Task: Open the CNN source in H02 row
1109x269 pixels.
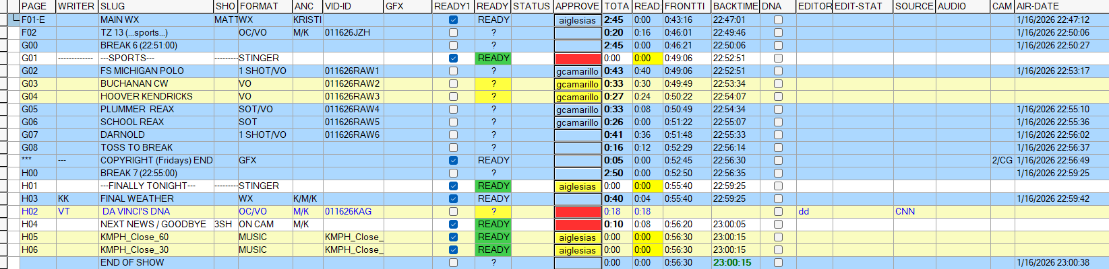Action: click(x=905, y=212)
